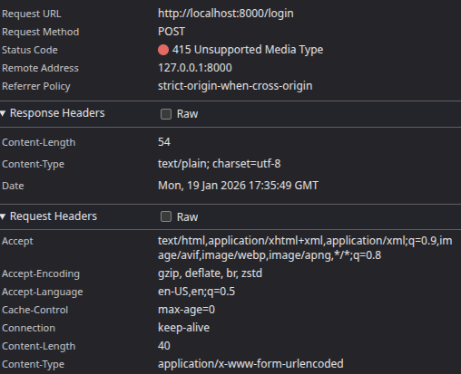The width and height of the screenshot is (461, 374).
Task: Select the keep-alive Connection value
Action: (183, 328)
